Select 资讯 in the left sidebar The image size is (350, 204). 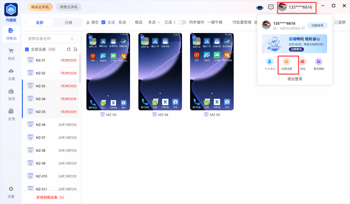coord(11,94)
